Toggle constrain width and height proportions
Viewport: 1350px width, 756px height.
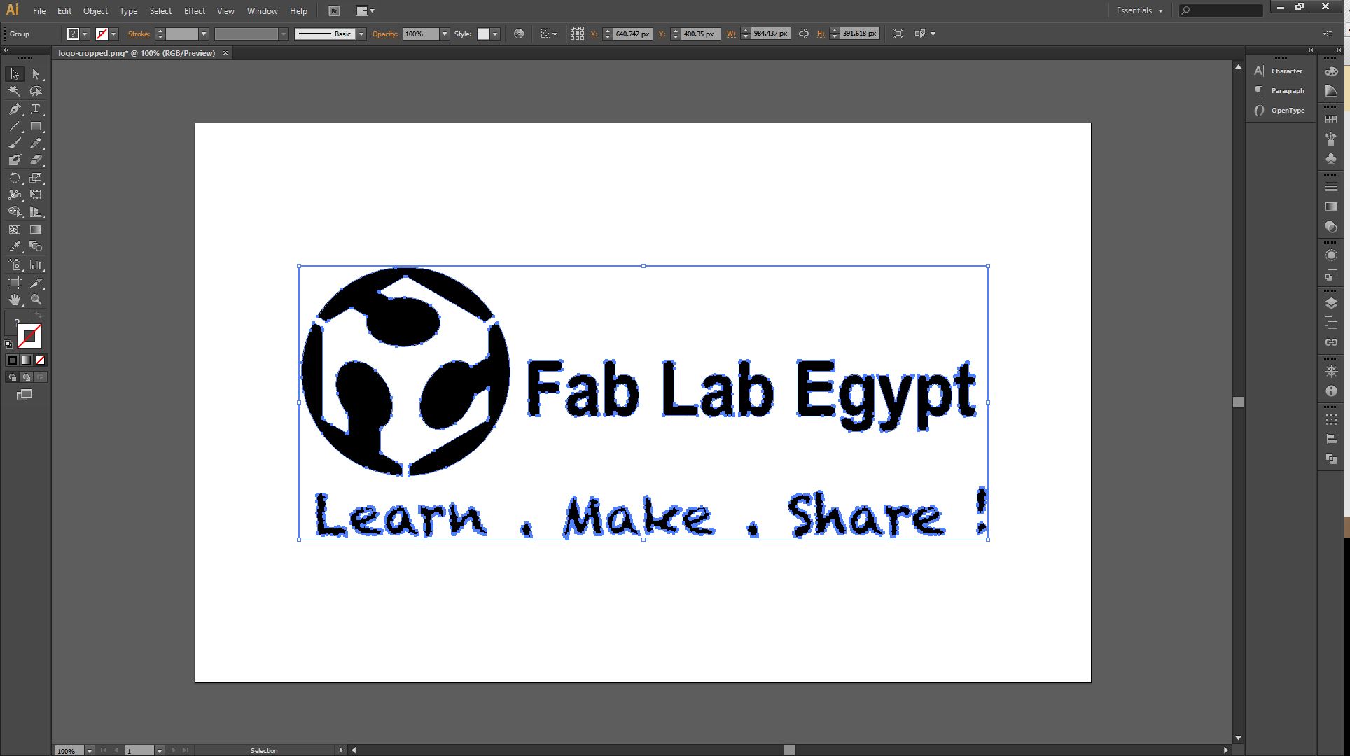pyautogui.click(x=804, y=34)
